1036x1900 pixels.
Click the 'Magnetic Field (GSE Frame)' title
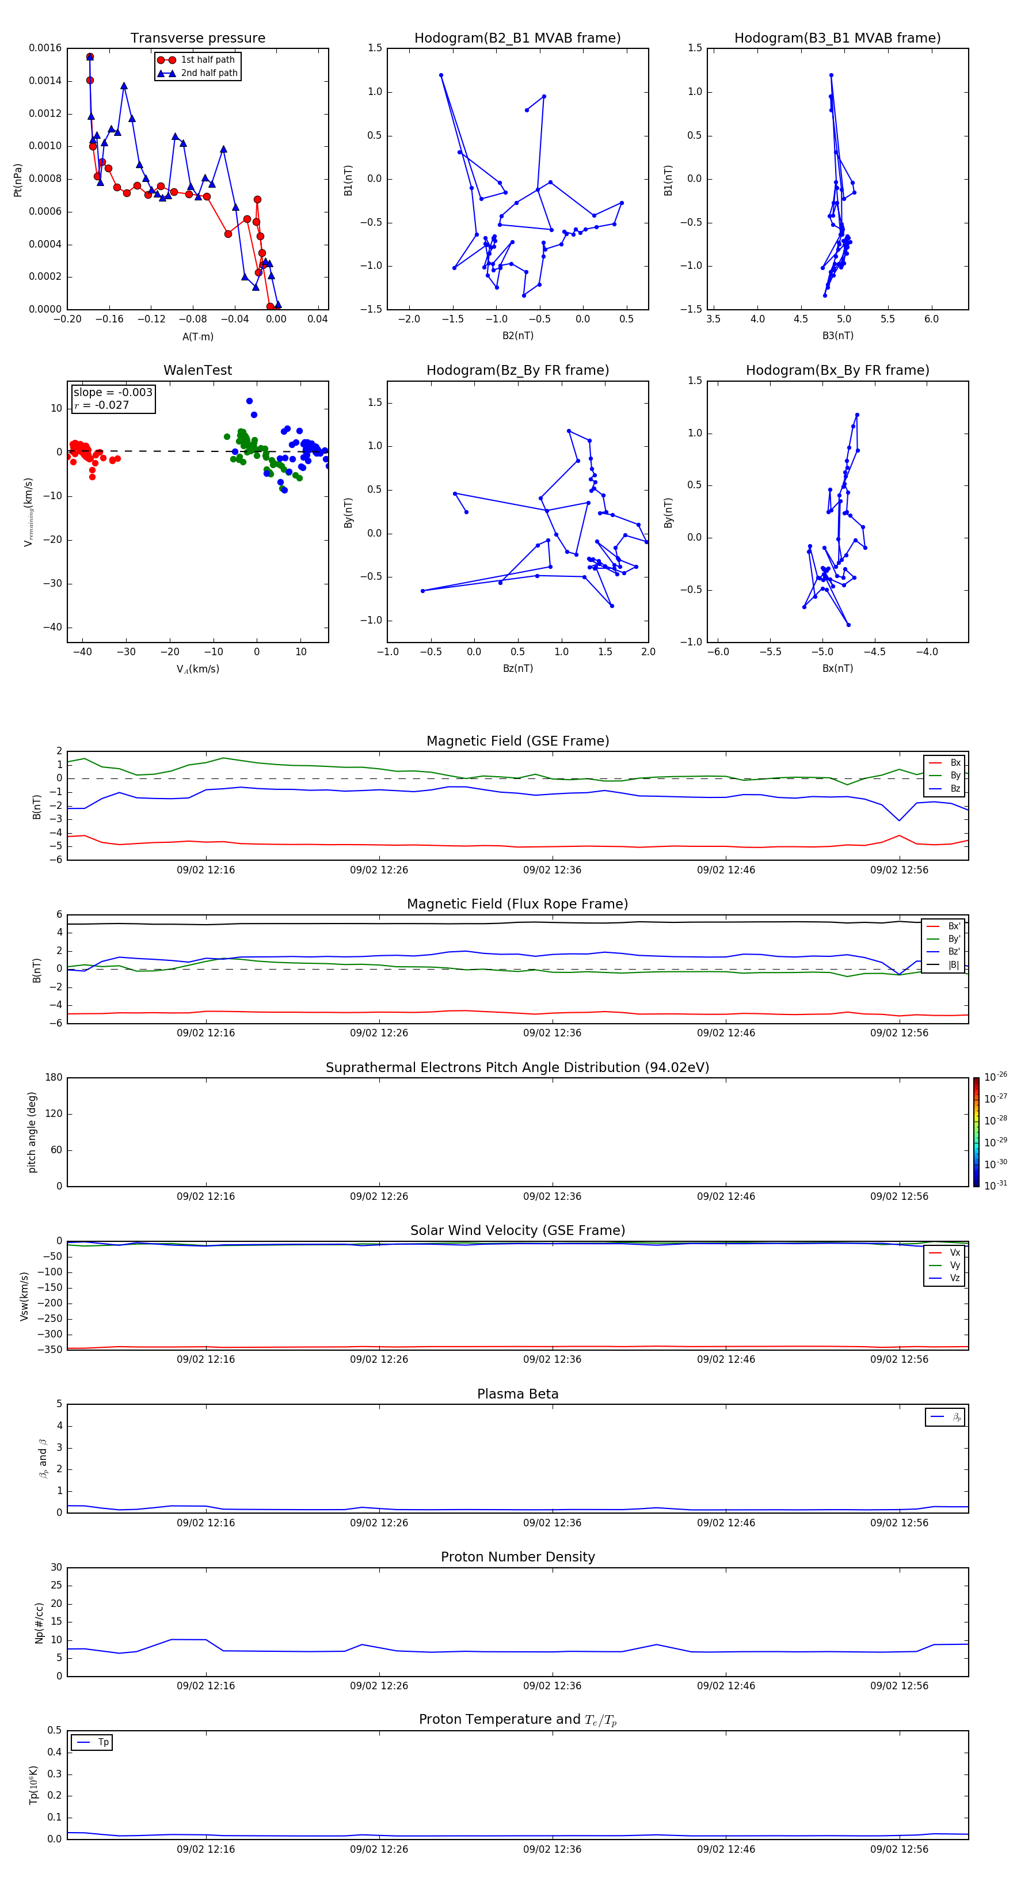[x=517, y=741]
